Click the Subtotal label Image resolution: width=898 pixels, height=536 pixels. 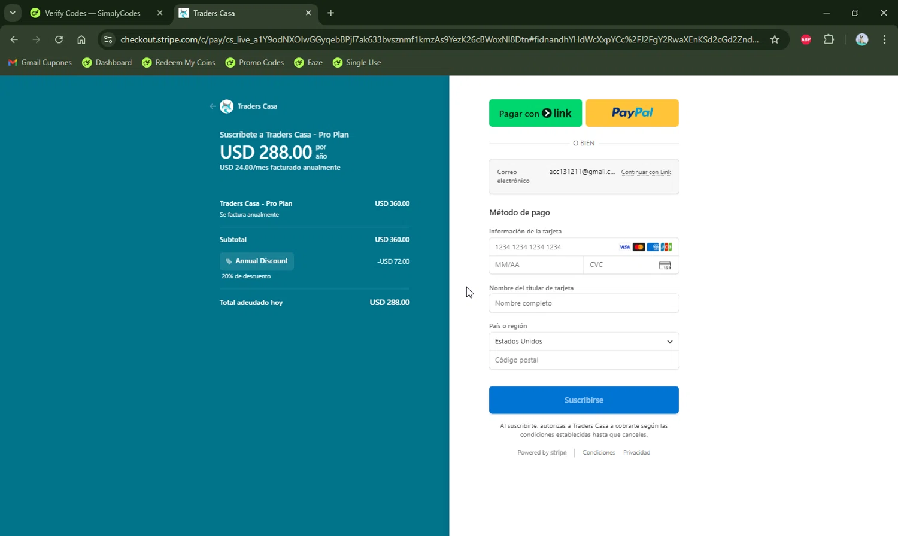coord(233,240)
